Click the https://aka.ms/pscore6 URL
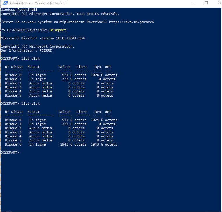Image resolution: width=222 pixels, height=212 pixels. tap(131, 22)
